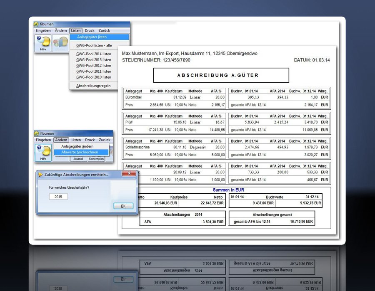Click the Geschäftsjahr input field showing 2015
Image resolution: width=375 pixels, height=291 pixels.
pyautogui.click(x=58, y=196)
